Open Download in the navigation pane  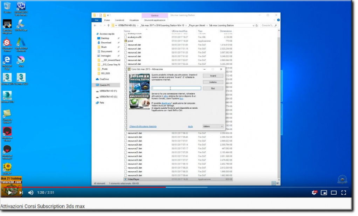click(106, 43)
